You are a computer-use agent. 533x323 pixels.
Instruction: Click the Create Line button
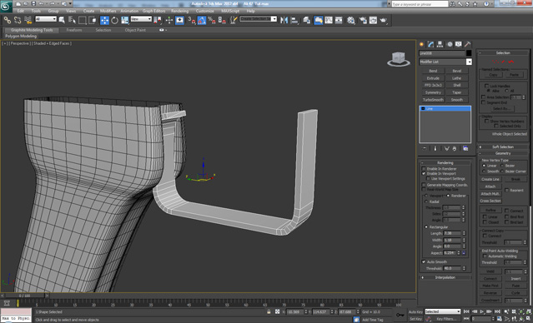point(490,179)
